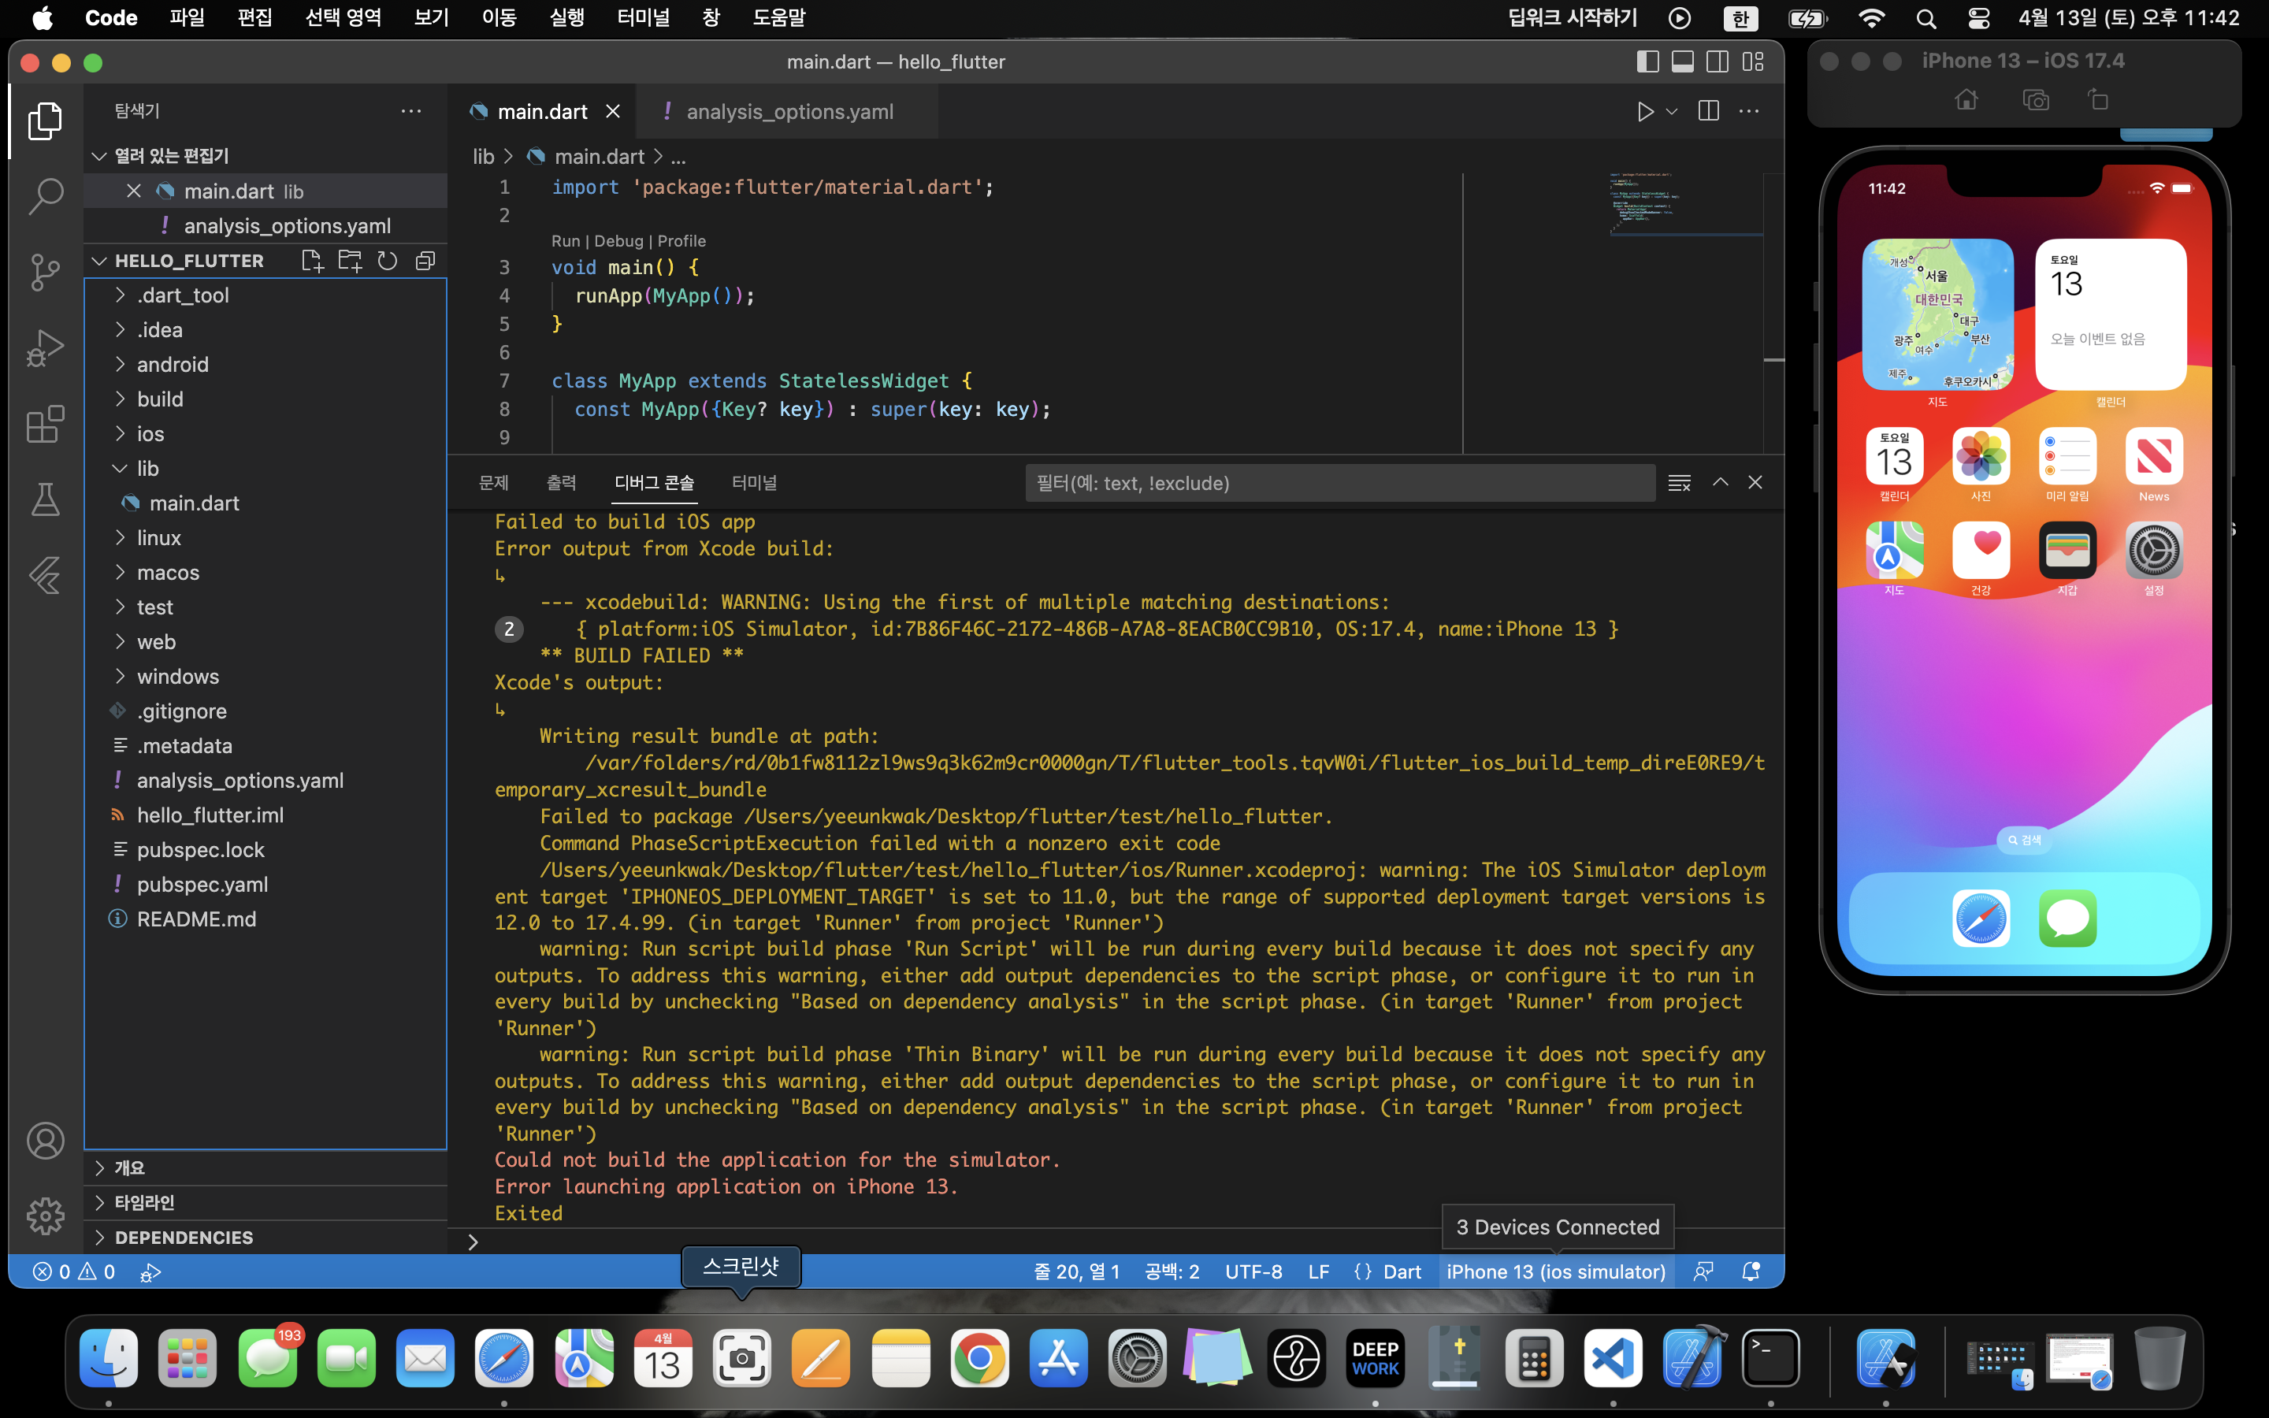Open the Manage gear in activity bar

click(x=45, y=1216)
